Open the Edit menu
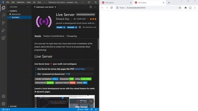The image size is (198, 111). point(13,2)
